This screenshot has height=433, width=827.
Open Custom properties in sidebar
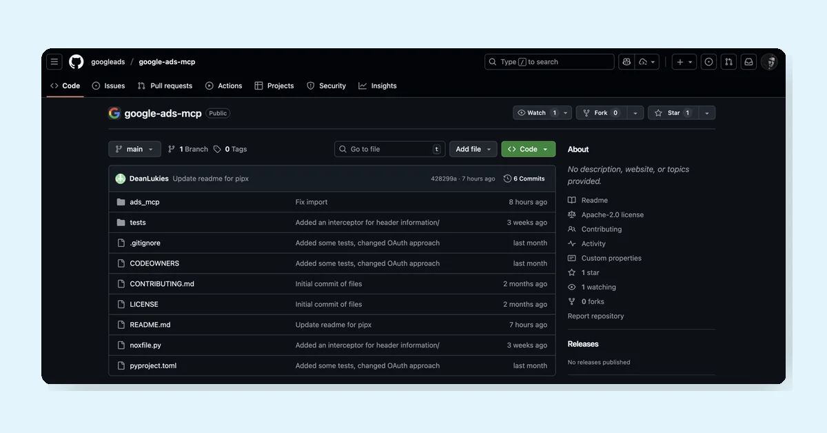604,259
